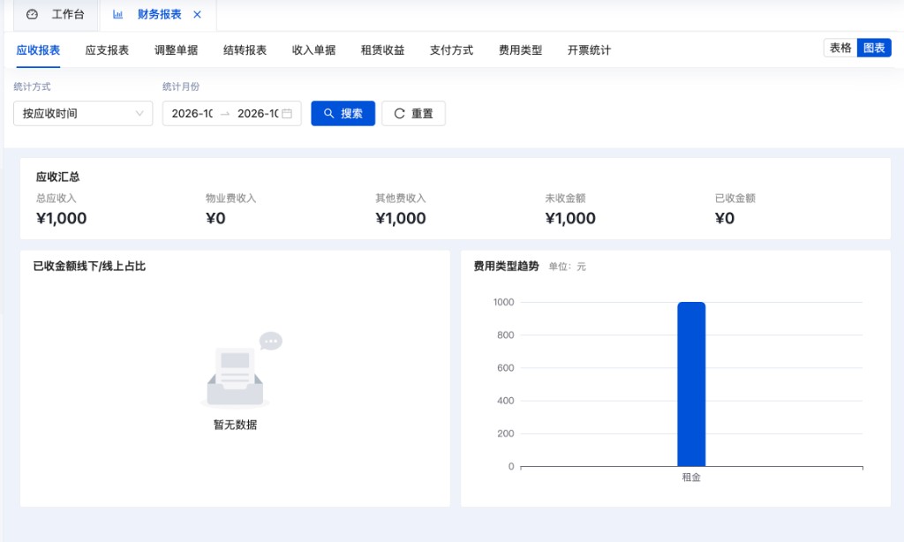
Task: Click the bar chart icon beside 财务报表
Action: pyautogui.click(x=117, y=14)
